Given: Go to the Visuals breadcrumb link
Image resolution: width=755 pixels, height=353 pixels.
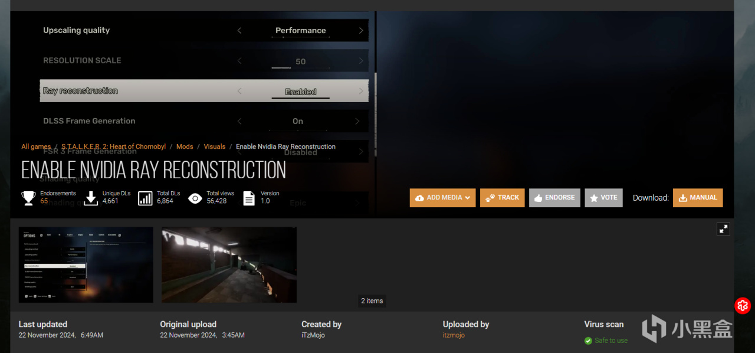Looking at the screenshot, I should pyautogui.click(x=215, y=146).
